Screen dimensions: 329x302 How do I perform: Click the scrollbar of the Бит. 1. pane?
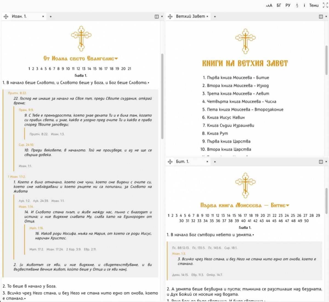[x=326, y=200]
